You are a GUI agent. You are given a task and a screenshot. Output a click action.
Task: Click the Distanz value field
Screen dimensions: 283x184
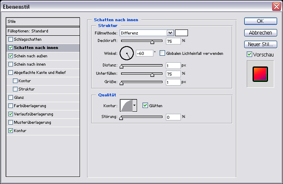point(173,66)
